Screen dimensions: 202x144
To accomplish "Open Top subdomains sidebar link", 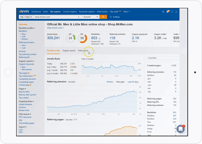I will [x=26, y=76].
